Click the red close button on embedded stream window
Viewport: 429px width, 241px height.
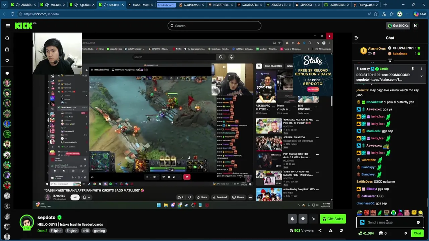click(x=329, y=36)
